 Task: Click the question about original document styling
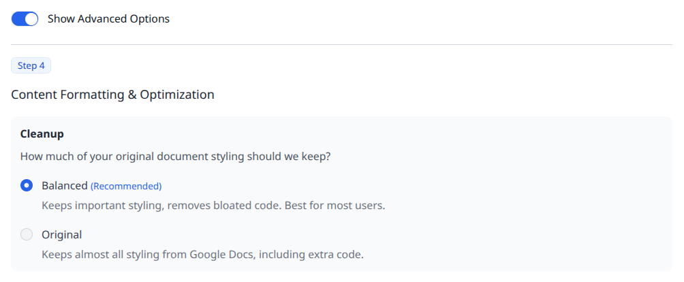click(175, 157)
